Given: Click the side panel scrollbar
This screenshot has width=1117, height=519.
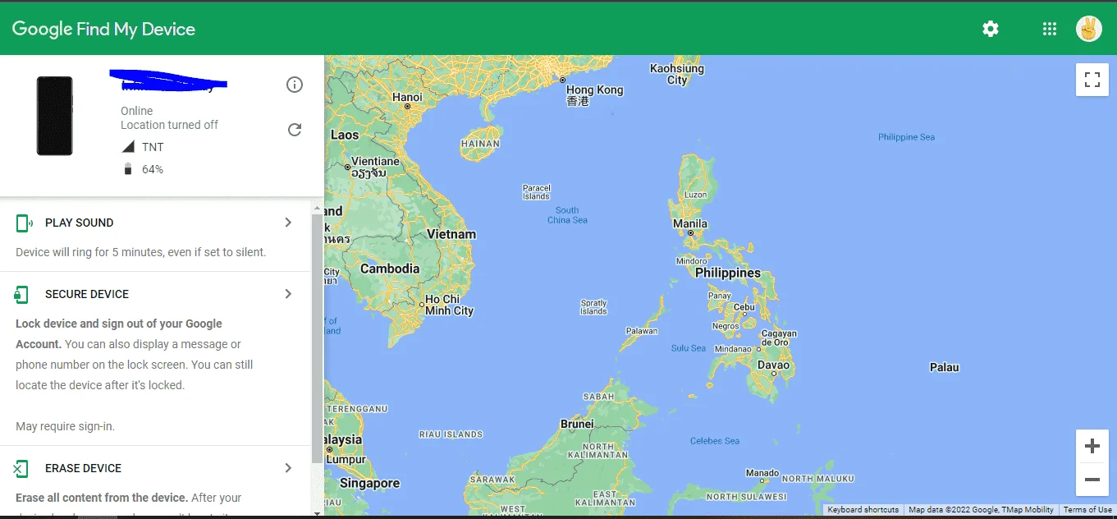Looking at the screenshot, I should coord(318,338).
